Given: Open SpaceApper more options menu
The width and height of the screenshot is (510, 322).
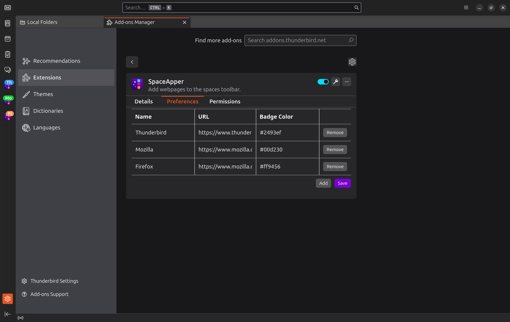Looking at the screenshot, I should pos(347,82).
